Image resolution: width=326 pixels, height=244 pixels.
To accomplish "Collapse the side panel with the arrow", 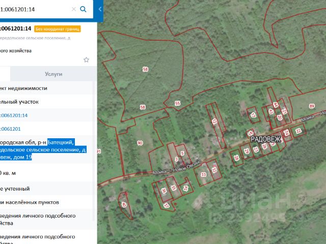I will point(100,9).
